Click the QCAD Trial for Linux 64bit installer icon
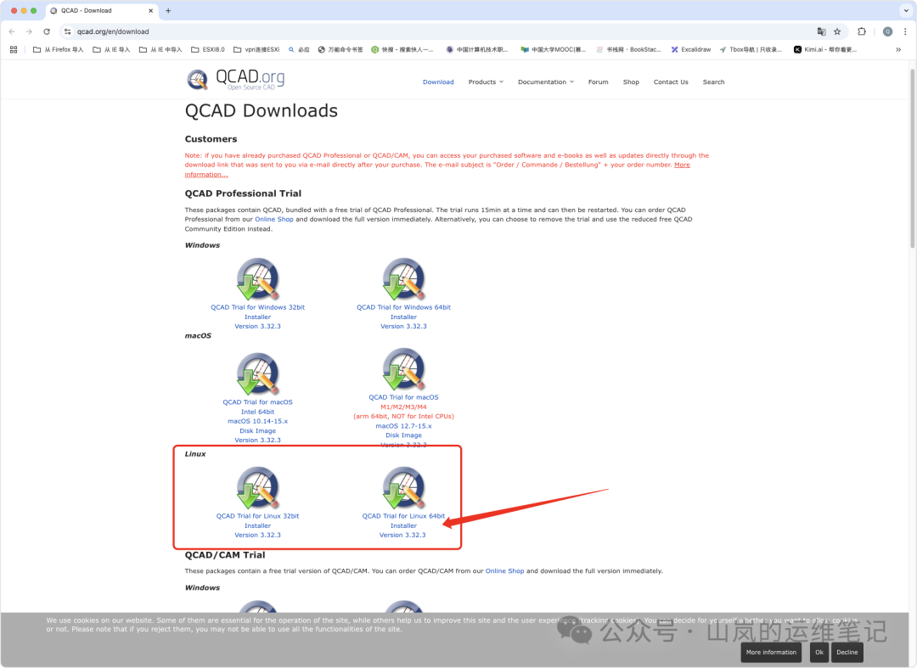 pyautogui.click(x=403, y=487)
